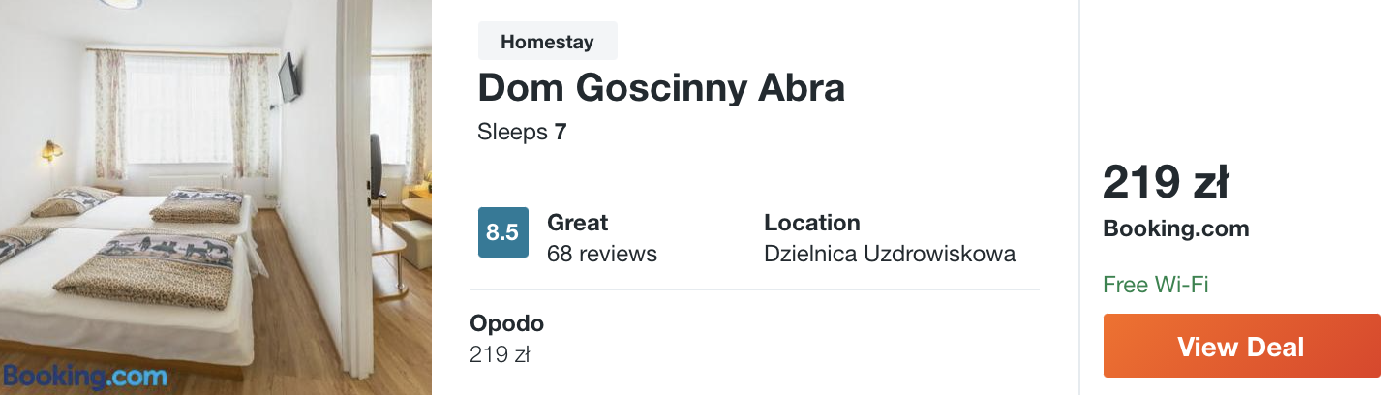Open the Dom Goscinny Abra title link
The height and width of the screenshot is (395, 1396).
tap(661, 88)
